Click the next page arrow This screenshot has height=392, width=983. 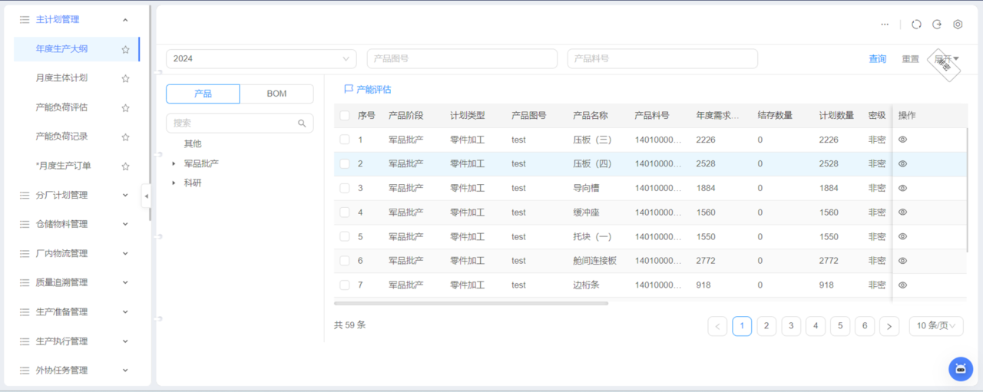point(889,326)
